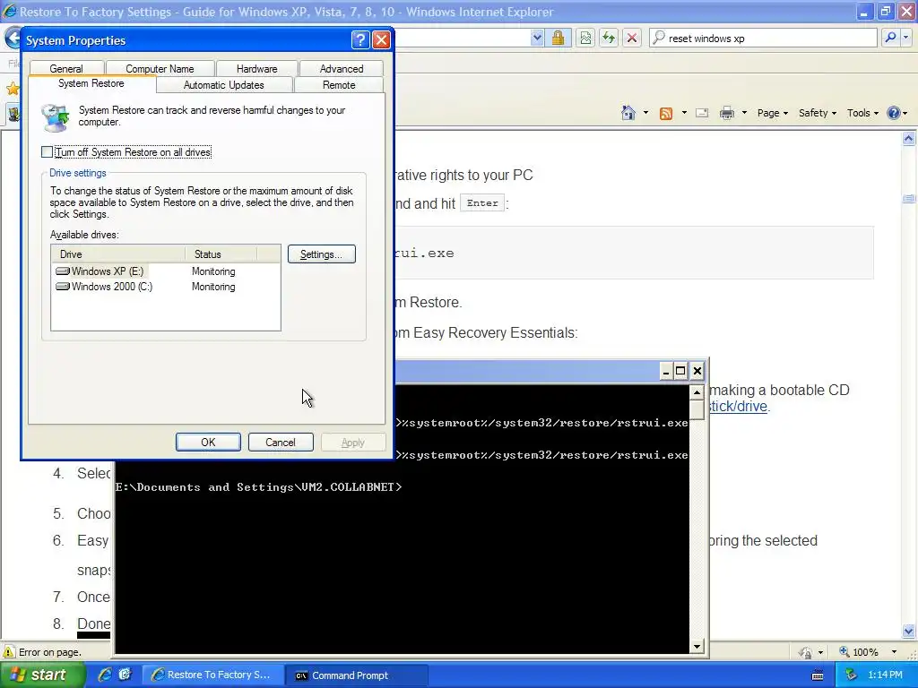This screenshot has height=688, width=918.
Task: Switch to the Advanced tab
Action: point(342,68)
